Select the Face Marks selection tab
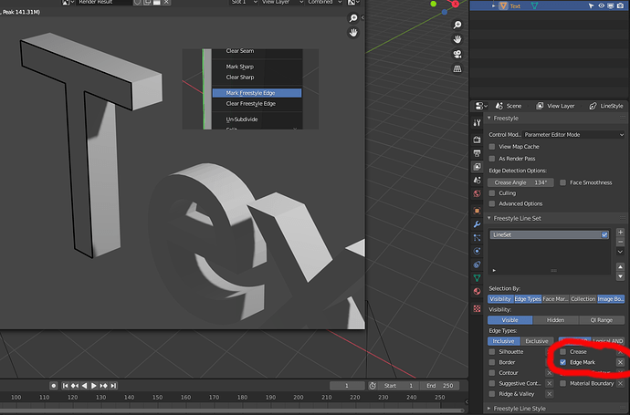The height and width of the screenshot is (415, 630). (x=555, y=299)
